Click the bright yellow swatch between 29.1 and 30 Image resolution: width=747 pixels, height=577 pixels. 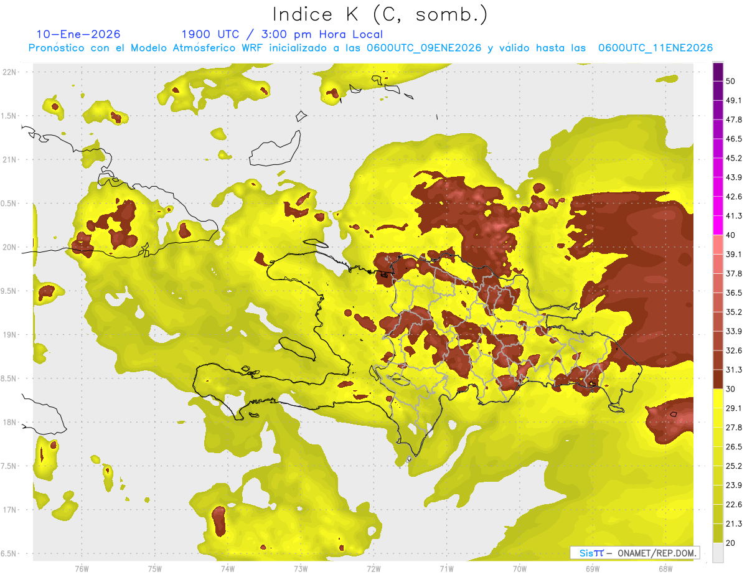(718, 398)
